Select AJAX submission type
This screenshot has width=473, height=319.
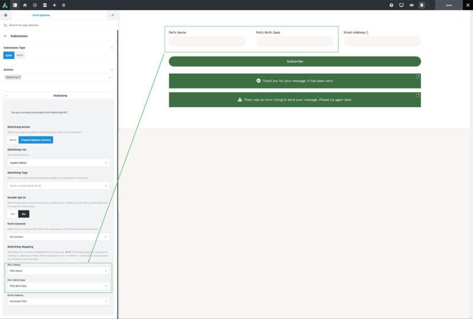[x=9, y=55]
